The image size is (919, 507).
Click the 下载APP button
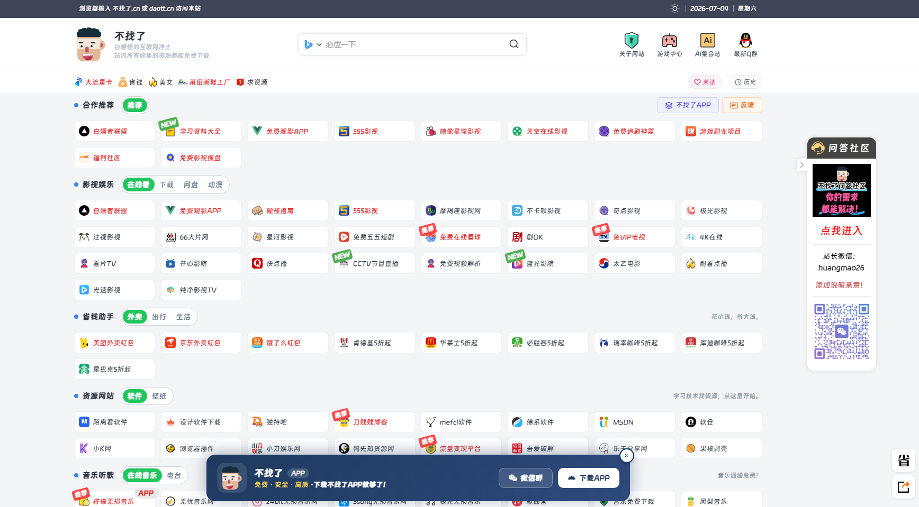[589, 478]
